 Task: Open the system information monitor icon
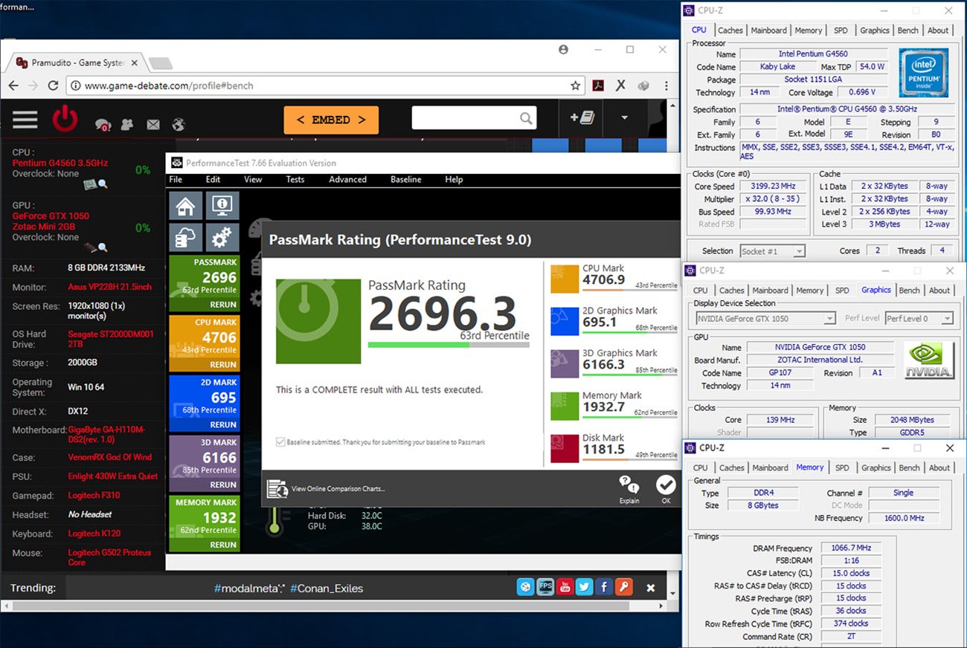pyautogui.click(x=222, y=206)
